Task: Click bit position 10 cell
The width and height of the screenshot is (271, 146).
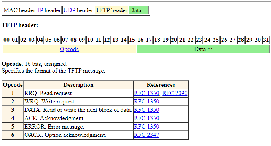Action: (90, 40)
